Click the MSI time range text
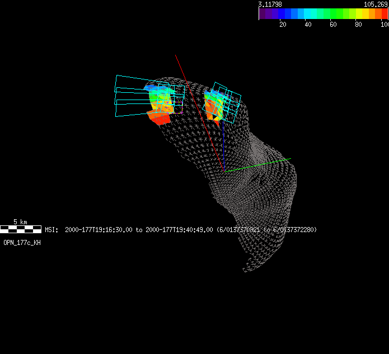 181,230
